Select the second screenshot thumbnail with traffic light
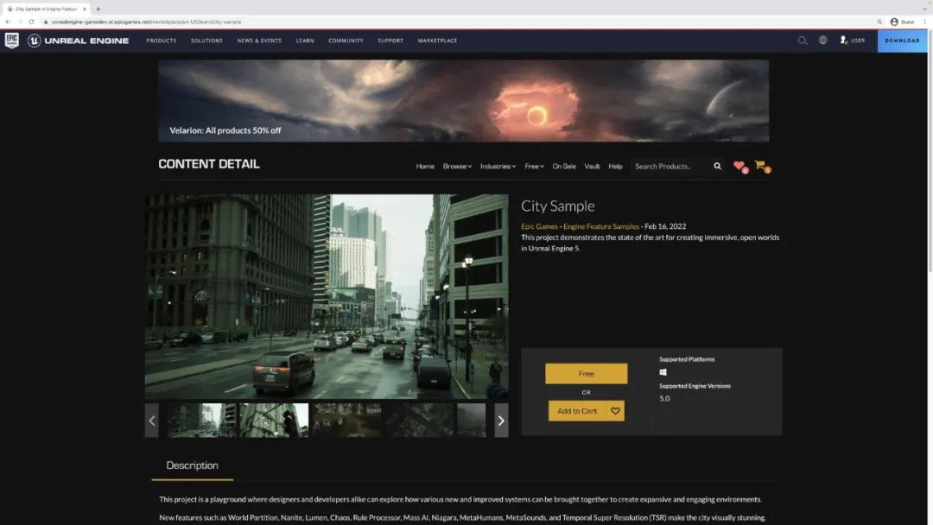The height and width of the screenshot is (525, 933). point(274,421)
